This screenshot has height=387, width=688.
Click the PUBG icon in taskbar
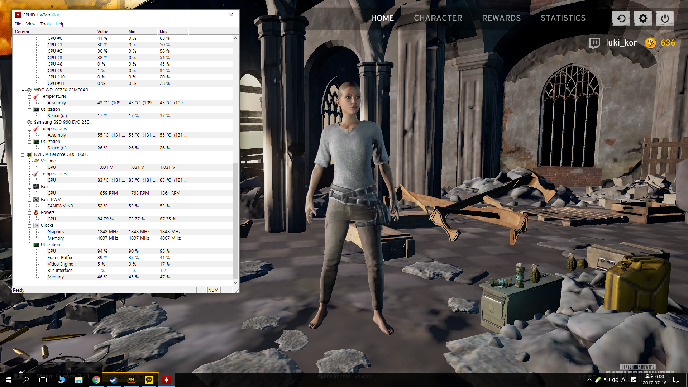(x=132, y=380)
